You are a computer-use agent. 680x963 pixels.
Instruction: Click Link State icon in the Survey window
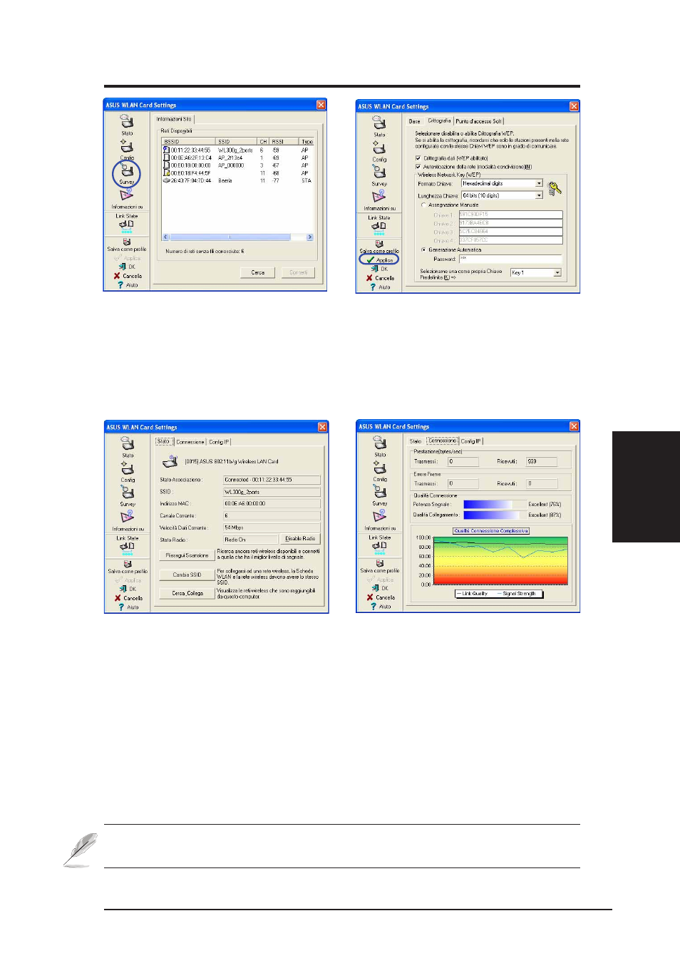coord(127,225)
